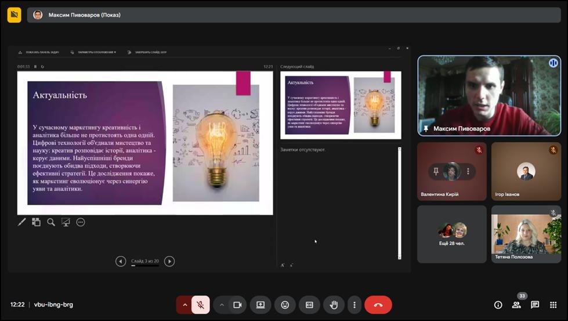This screenshot has height=321, width=568.
Task: Advance to the next slide arrow
Action: [x=169, y=261]
